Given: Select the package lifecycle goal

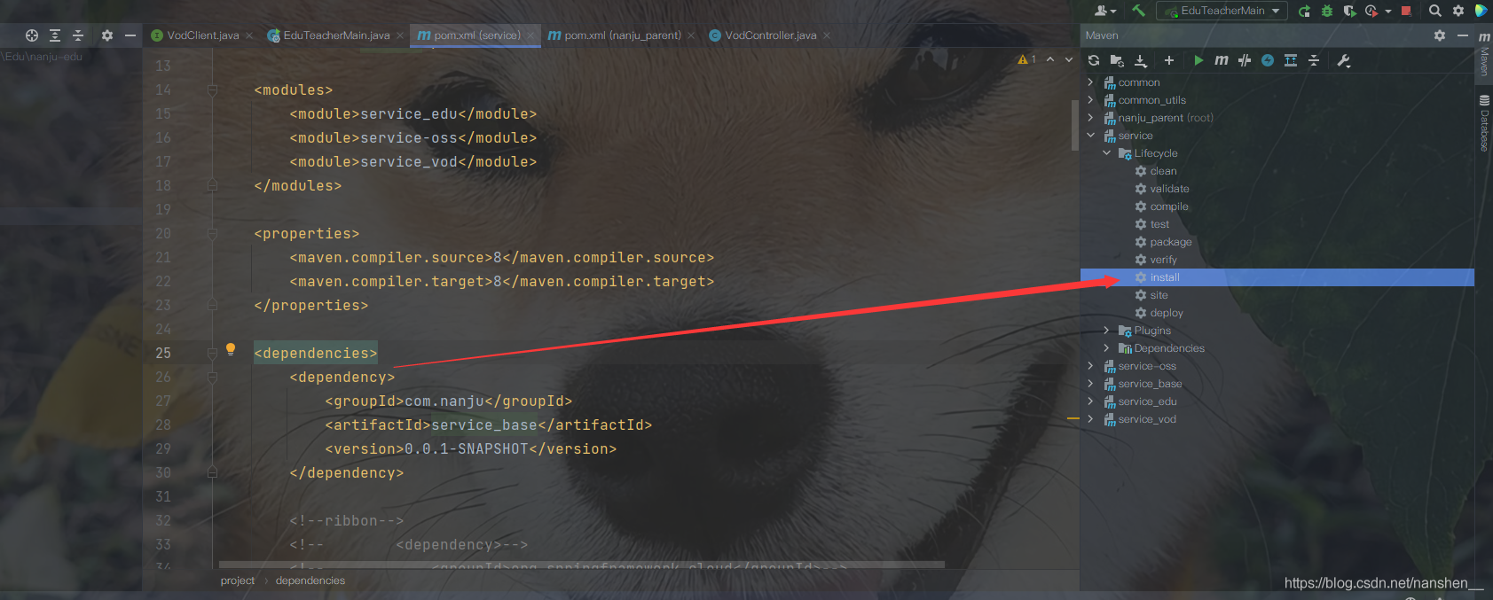Looking at the screenshot, I should (x=1170, y=242).
